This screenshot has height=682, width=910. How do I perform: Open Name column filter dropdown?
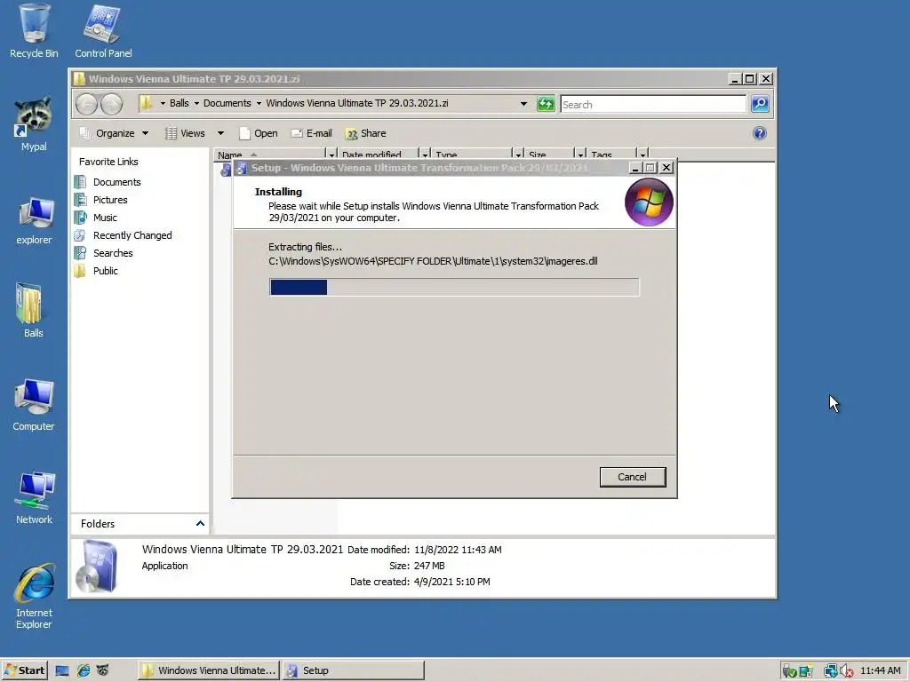tap(331, 155)
